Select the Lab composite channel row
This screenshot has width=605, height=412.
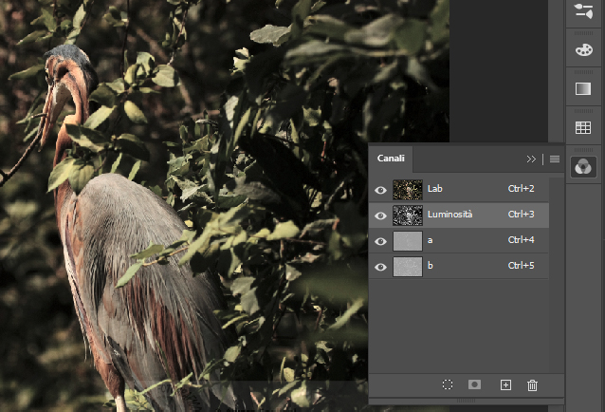(459, 190)
